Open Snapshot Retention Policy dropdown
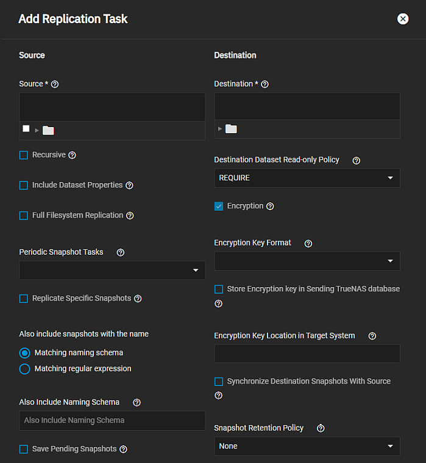This screenshot has width=426, height=463. tap(307, 447)
